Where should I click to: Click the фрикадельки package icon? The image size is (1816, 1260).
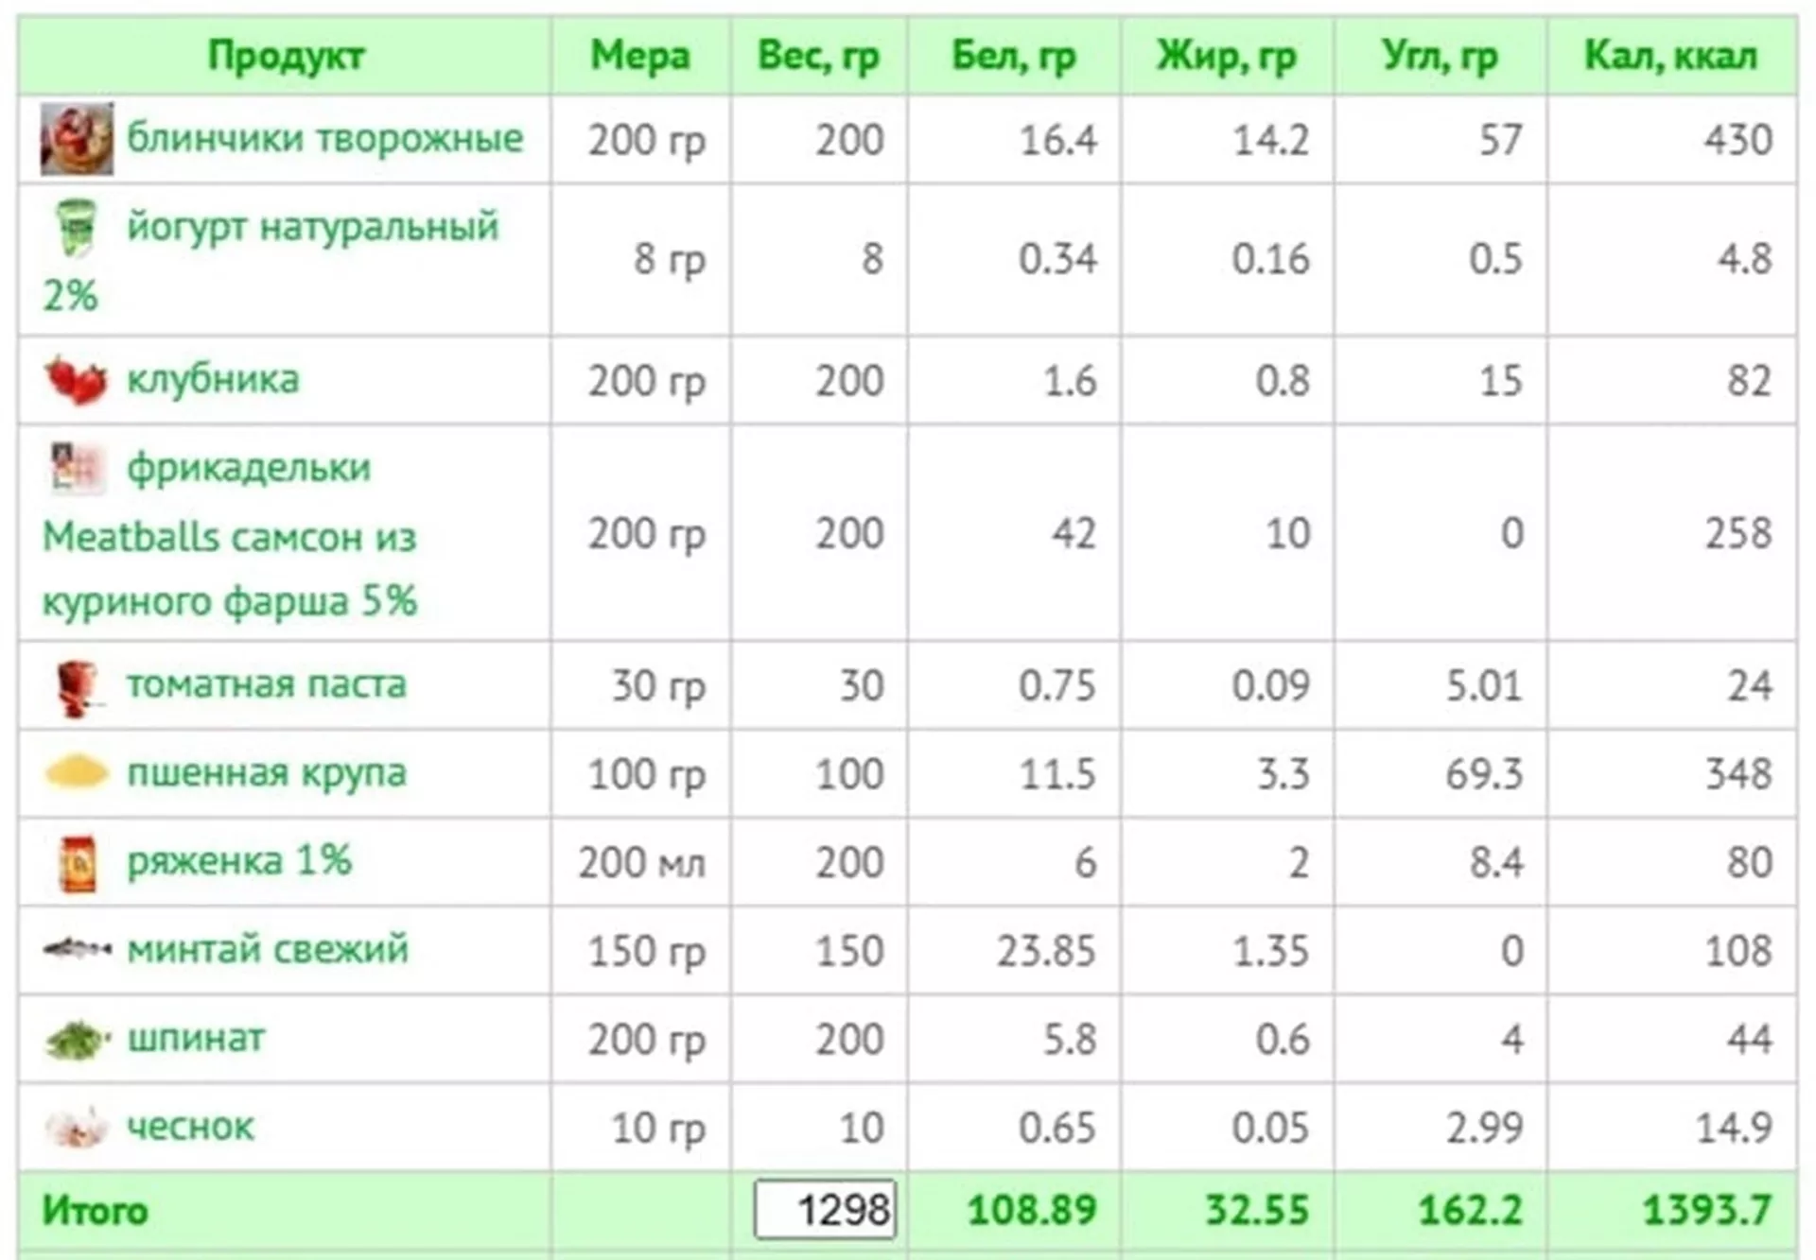(77, 468)
